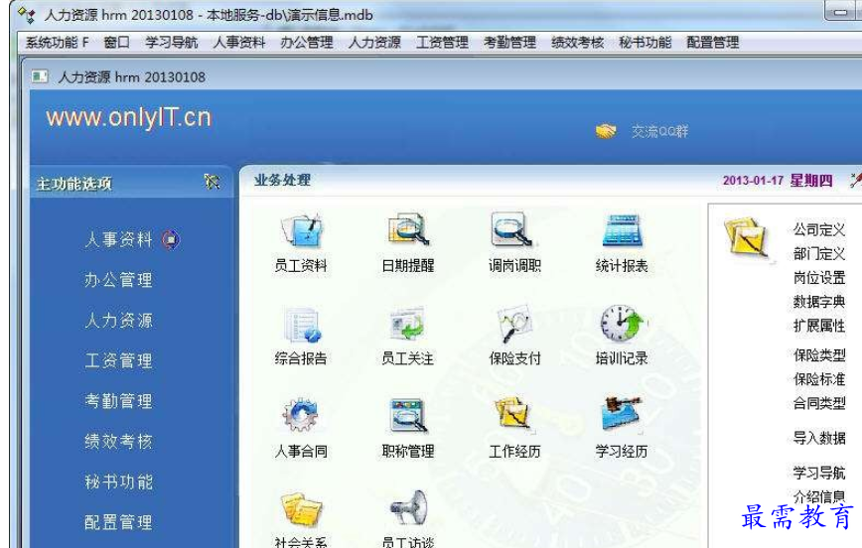Open 学习导航 in right panel
This screenshot has height=548, width=862.
[x=818, y=473]
